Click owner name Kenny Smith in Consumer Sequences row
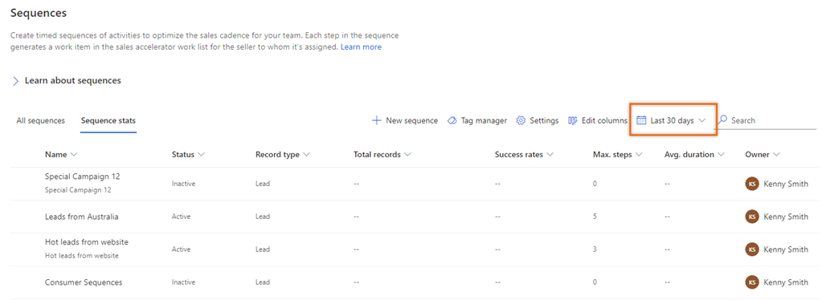822x300 pixels. (x=786, y=282)
